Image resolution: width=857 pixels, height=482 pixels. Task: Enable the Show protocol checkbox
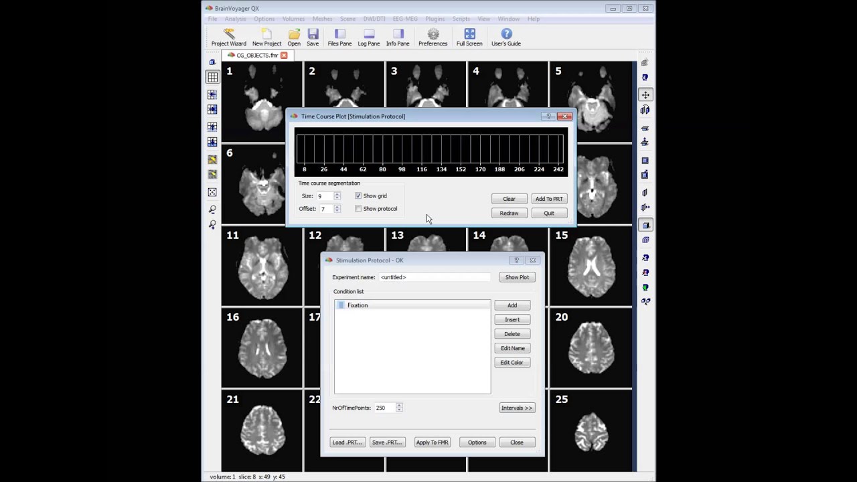pyautogui.click(x=358, y=209)
